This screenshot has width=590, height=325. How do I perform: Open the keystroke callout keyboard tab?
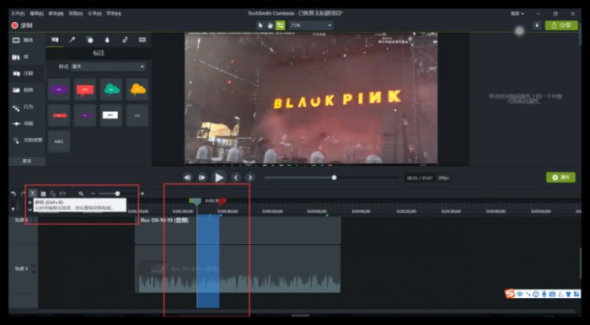point(142,40)
